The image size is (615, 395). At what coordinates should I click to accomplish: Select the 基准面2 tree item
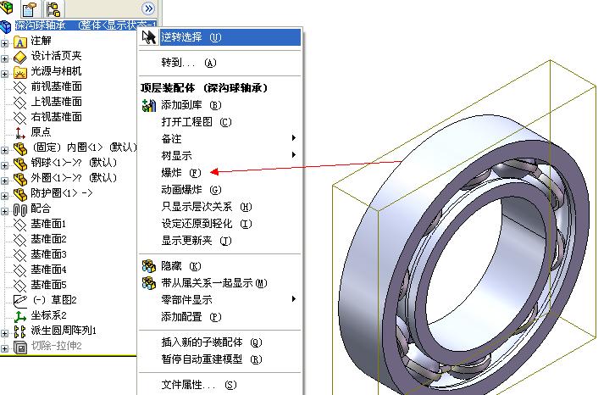pos(48,240)
